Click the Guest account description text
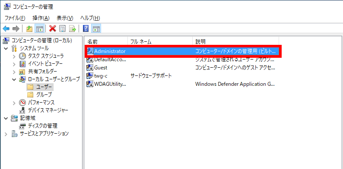 [235, 67]
